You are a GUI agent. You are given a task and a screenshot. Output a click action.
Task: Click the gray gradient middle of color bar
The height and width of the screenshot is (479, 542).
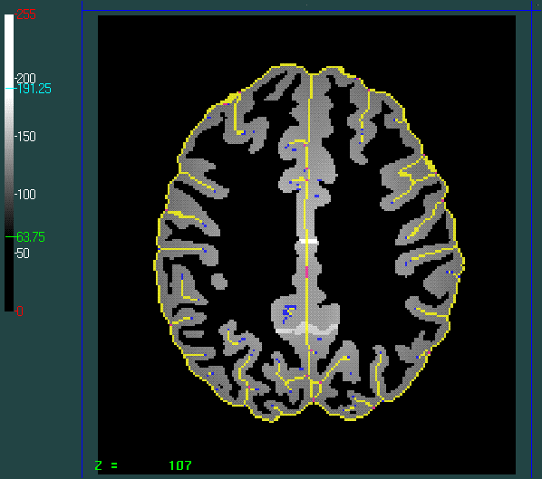click(9, 162)
